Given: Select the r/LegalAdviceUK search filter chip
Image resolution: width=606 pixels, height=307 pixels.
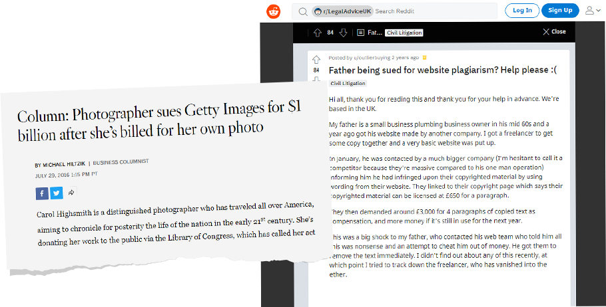Looking at the screenshot, I should coord(342,11).
